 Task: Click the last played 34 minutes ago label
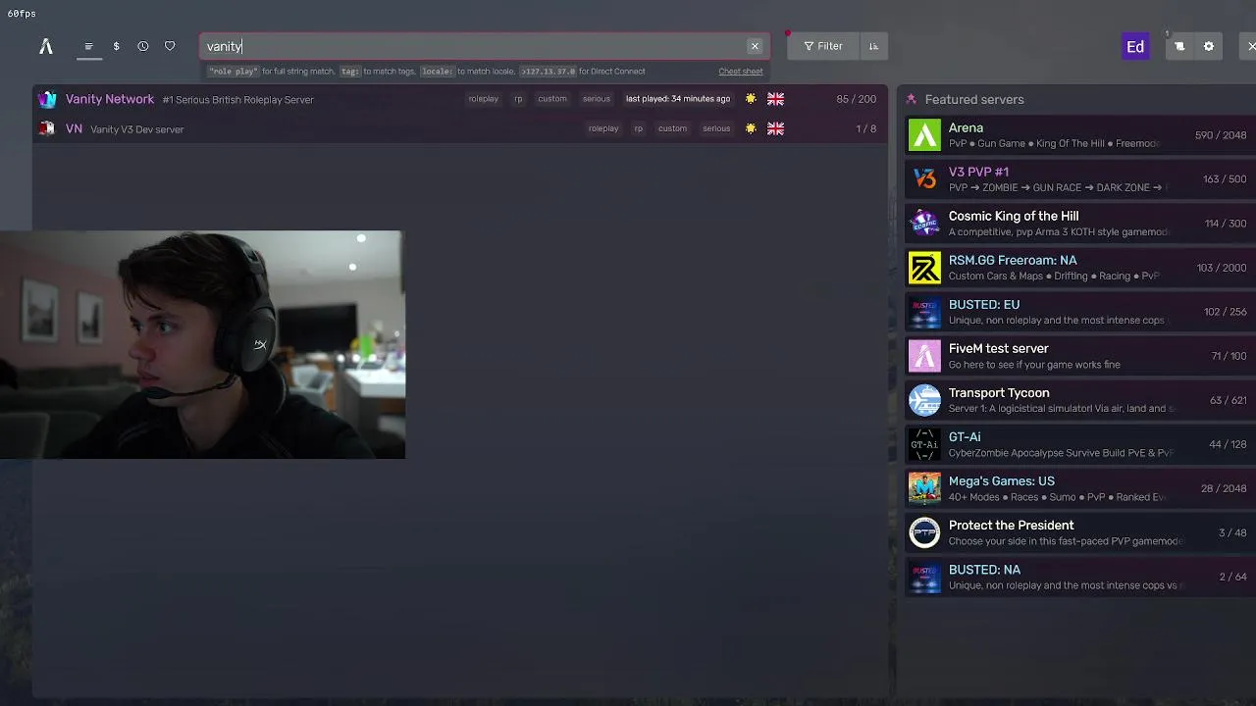(678, 99)
